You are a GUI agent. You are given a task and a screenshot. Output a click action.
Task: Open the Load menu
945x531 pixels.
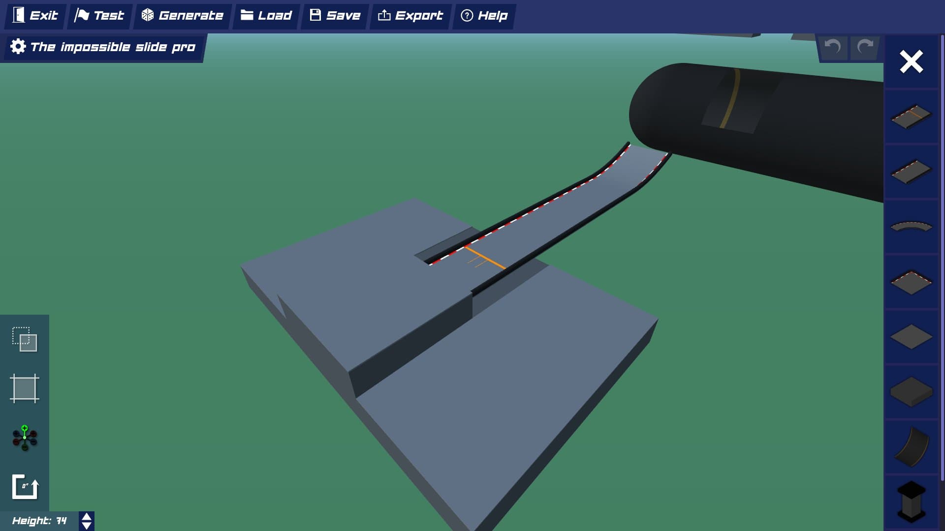[266, 16]
